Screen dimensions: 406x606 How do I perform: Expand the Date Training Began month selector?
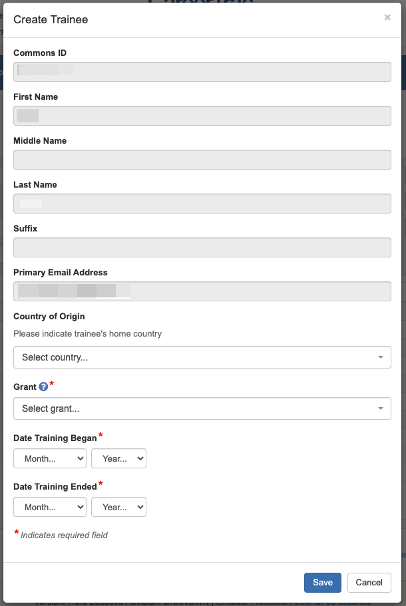[50, 458]
